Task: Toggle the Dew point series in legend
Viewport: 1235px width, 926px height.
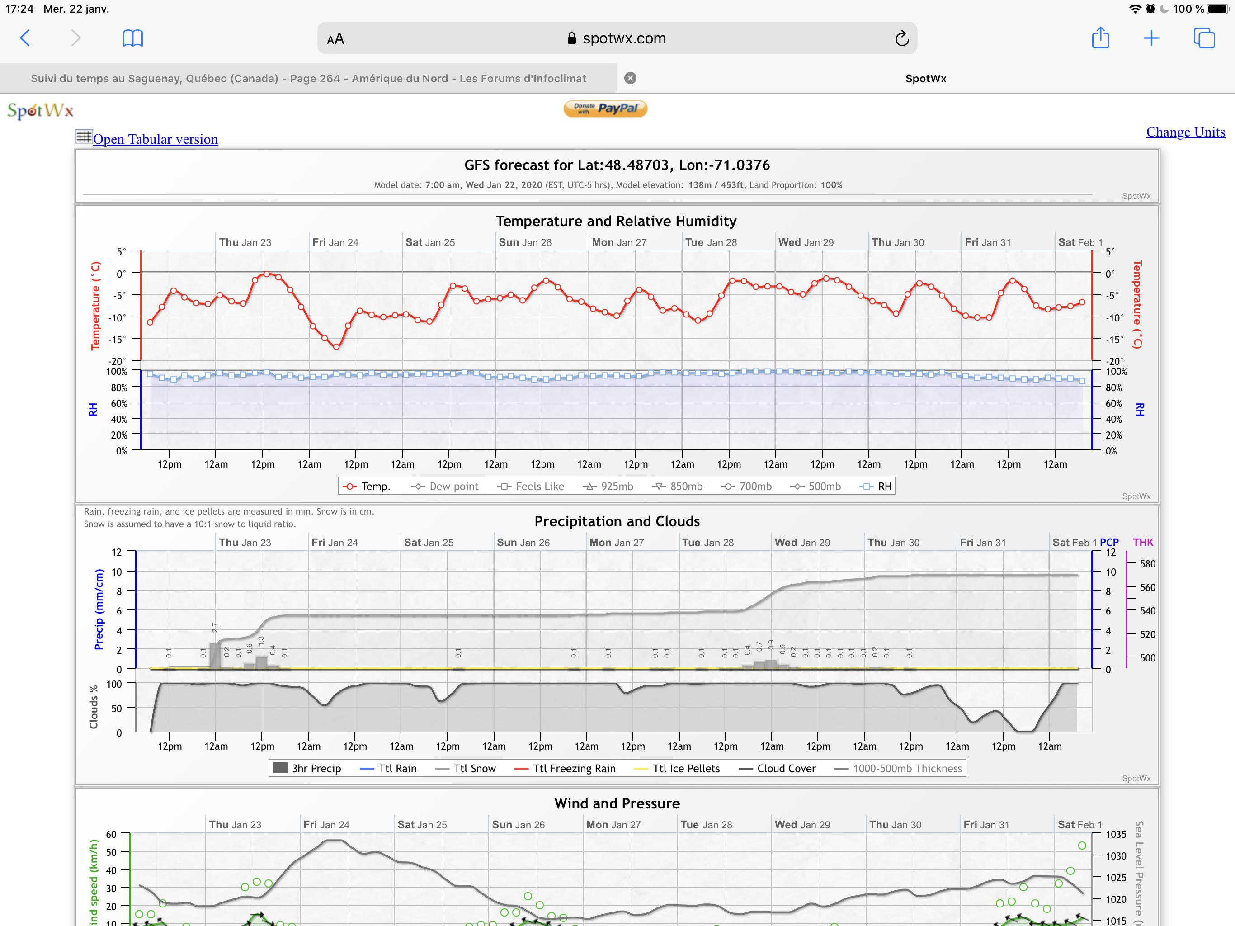Action: pyautogui.click(x=444, y=487)
